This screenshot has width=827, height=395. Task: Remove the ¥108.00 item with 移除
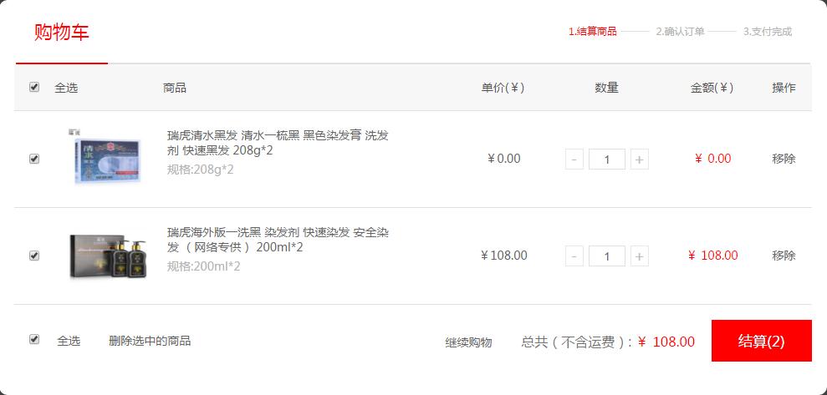[x=784, y=256]
